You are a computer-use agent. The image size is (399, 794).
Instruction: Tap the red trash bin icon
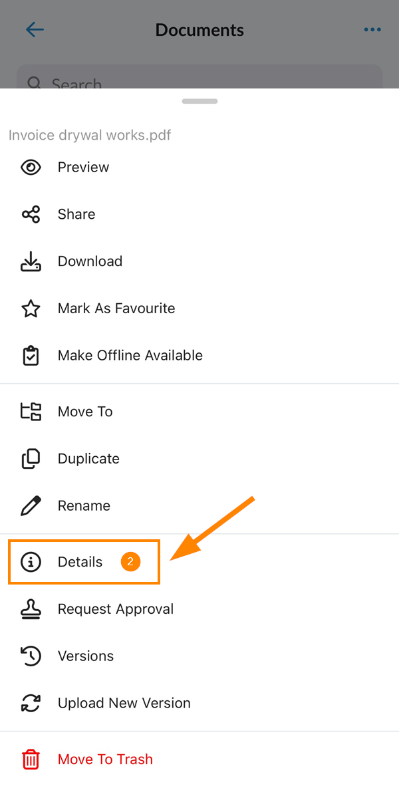(x=31, y=759)
